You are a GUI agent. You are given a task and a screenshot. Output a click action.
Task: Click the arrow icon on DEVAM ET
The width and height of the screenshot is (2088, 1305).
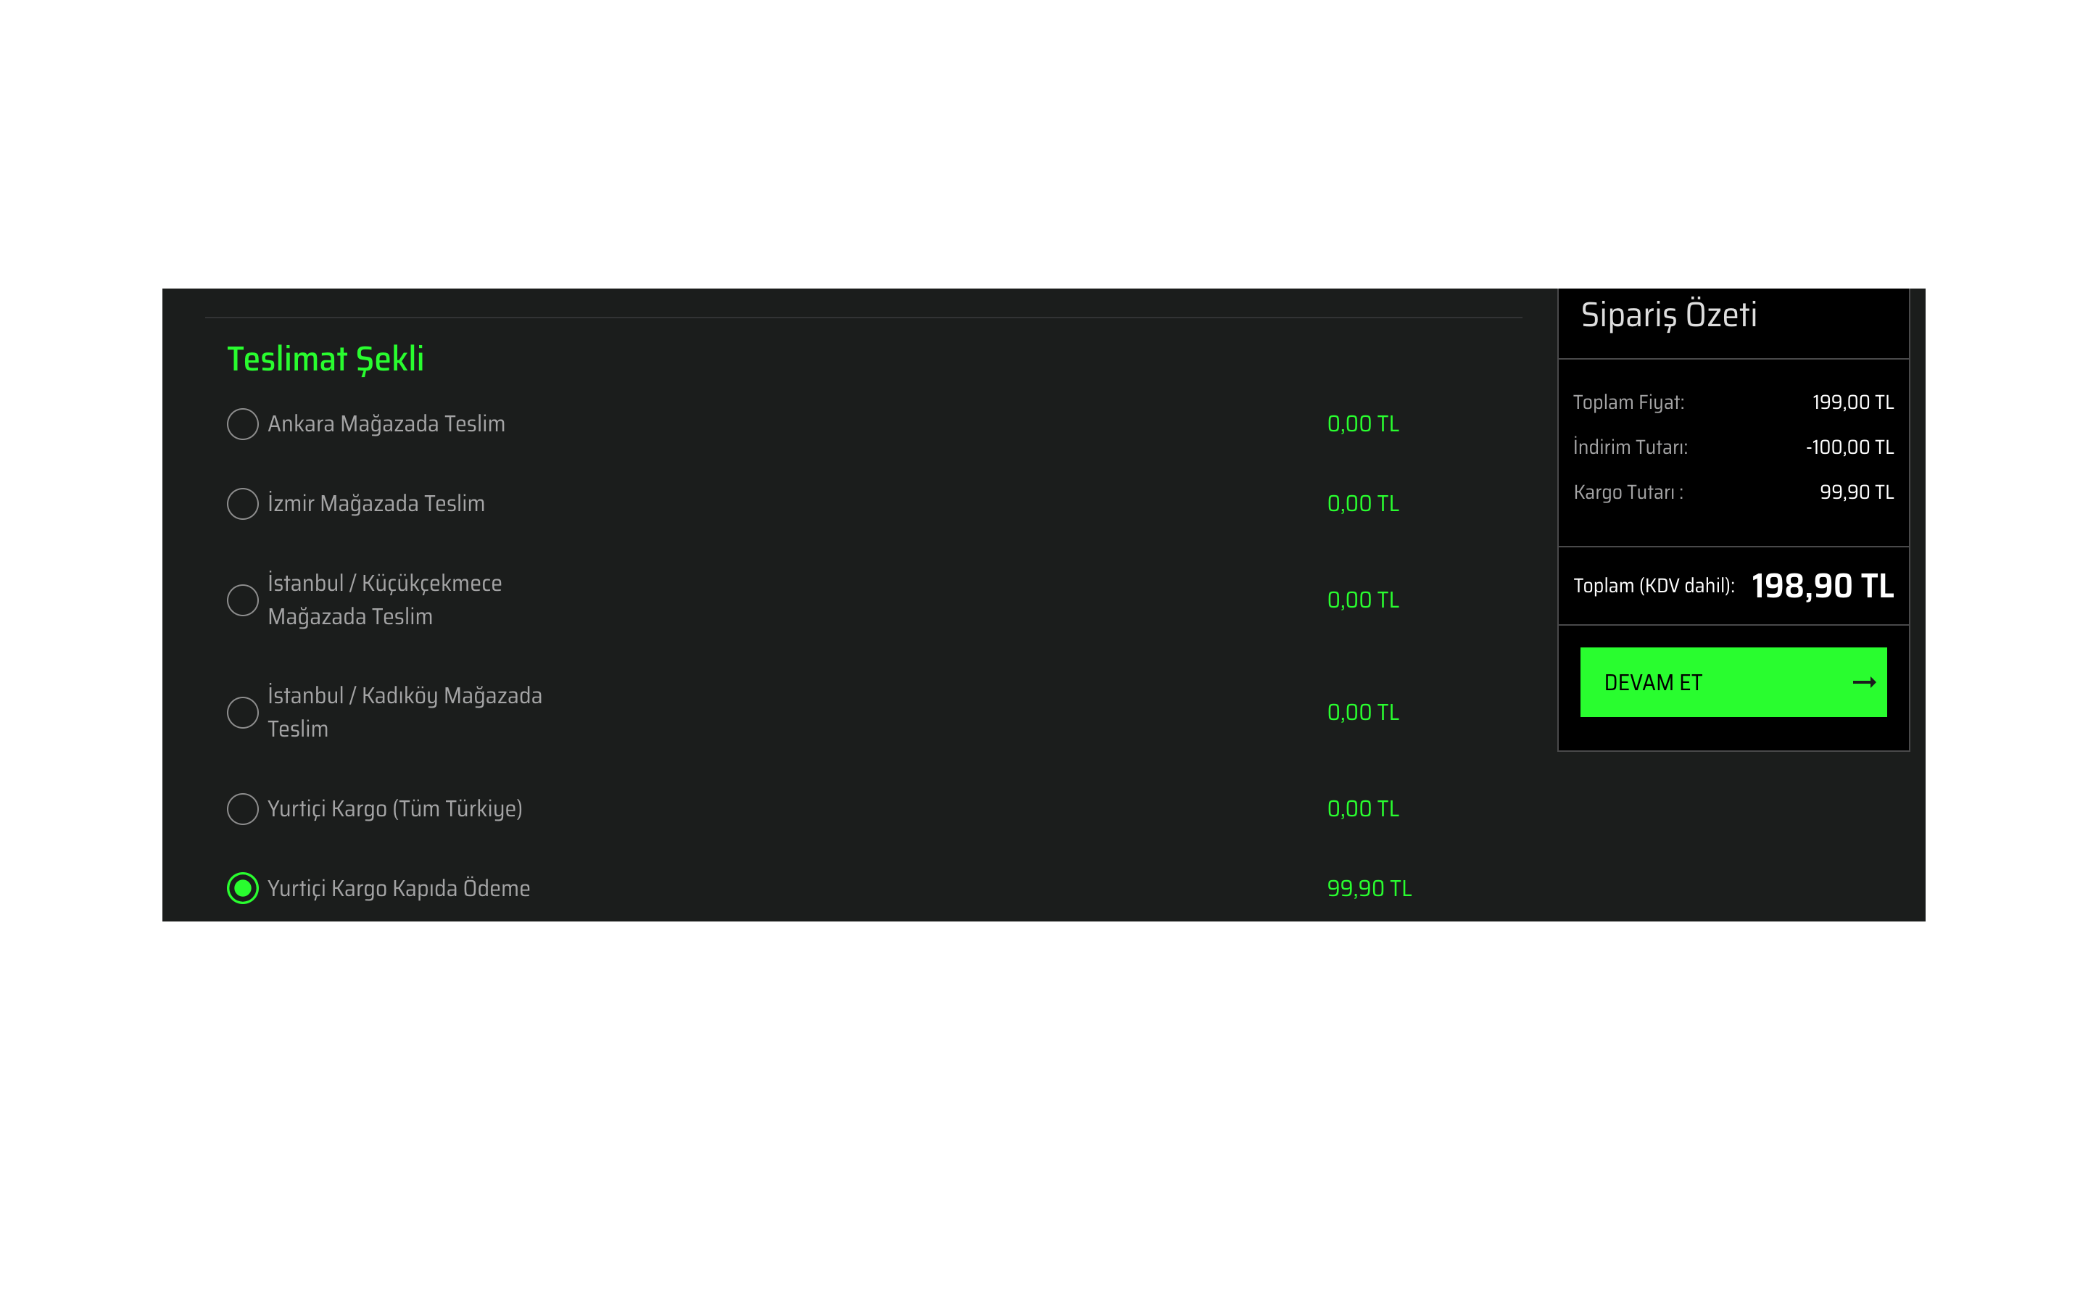[x=1864, y=683]
